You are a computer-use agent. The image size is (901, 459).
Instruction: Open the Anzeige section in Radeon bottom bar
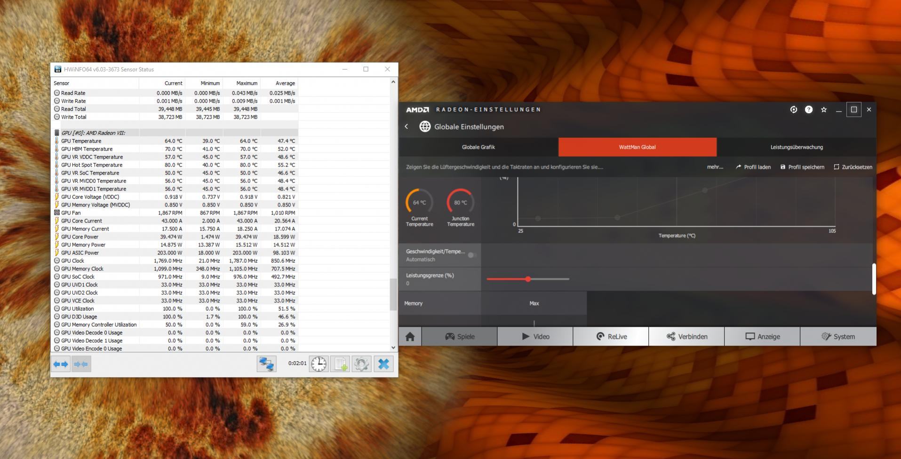[763, 337]
